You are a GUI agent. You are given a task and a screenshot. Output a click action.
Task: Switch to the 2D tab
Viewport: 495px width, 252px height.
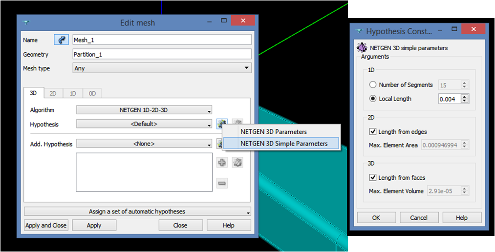[x=53, y=93]
